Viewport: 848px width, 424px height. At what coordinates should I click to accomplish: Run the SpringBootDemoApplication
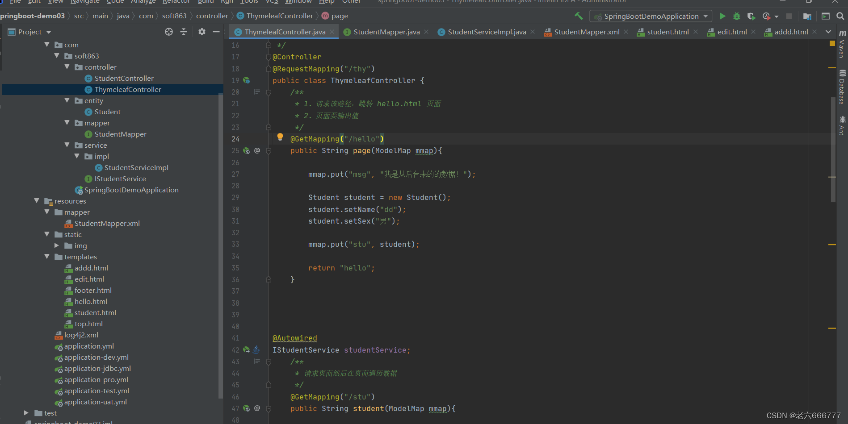coord(723,16)
